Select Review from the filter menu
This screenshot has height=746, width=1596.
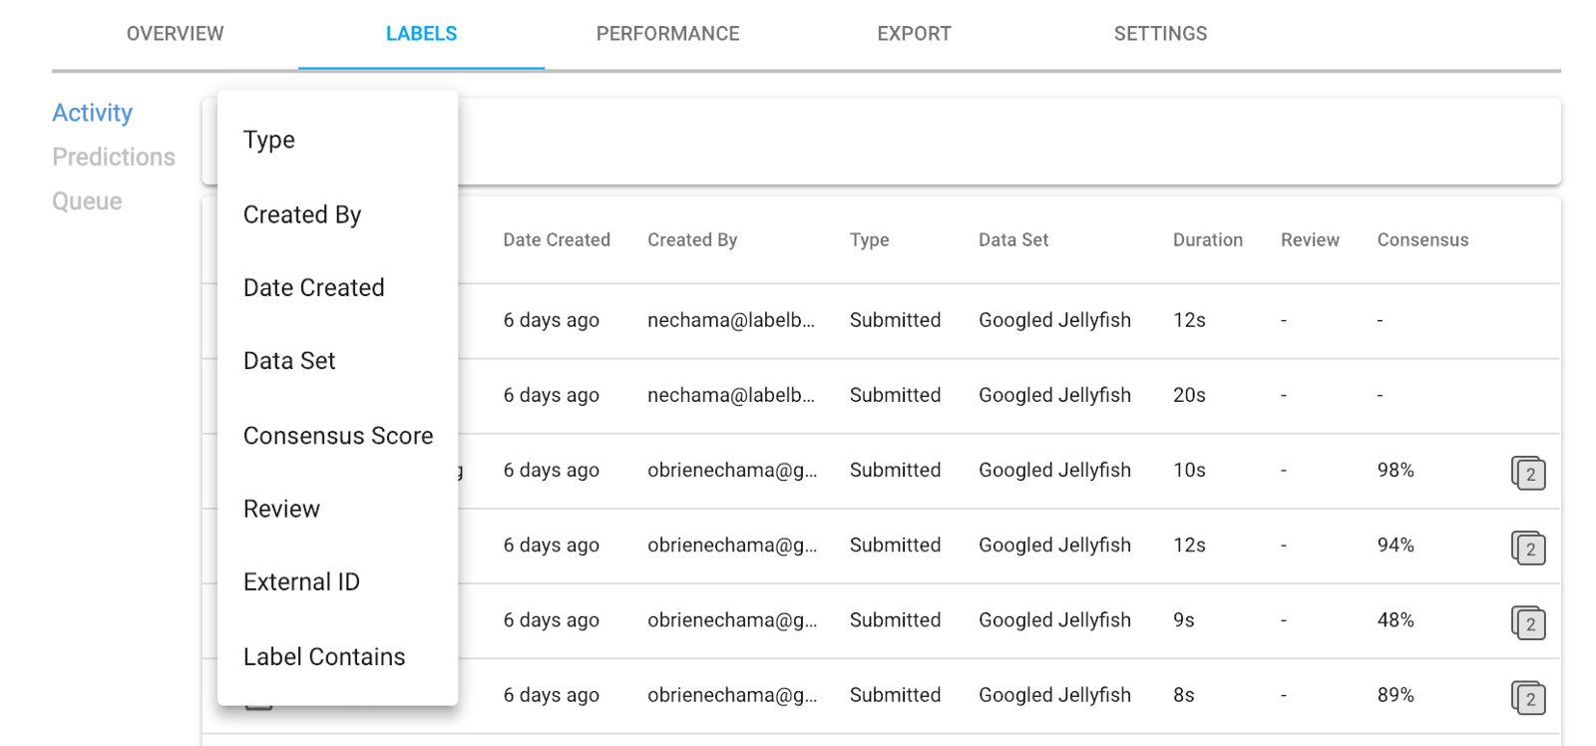point(281,509)
